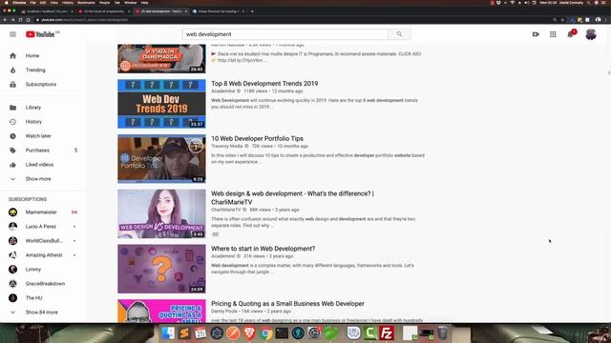Click the 'Si viata in Danemarca' thumbnail
The image size is (611, 343).
coord(161,59)
